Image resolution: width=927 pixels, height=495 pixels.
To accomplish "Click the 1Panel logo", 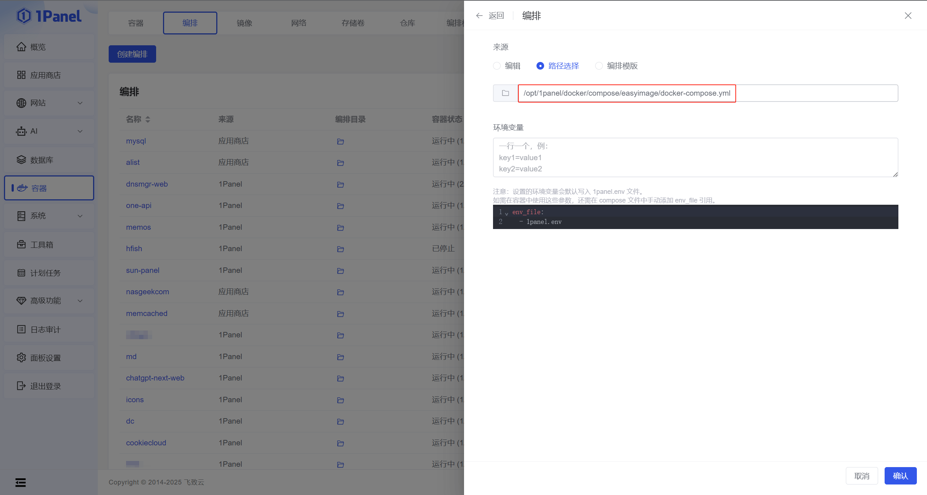I will pos(49,16).
